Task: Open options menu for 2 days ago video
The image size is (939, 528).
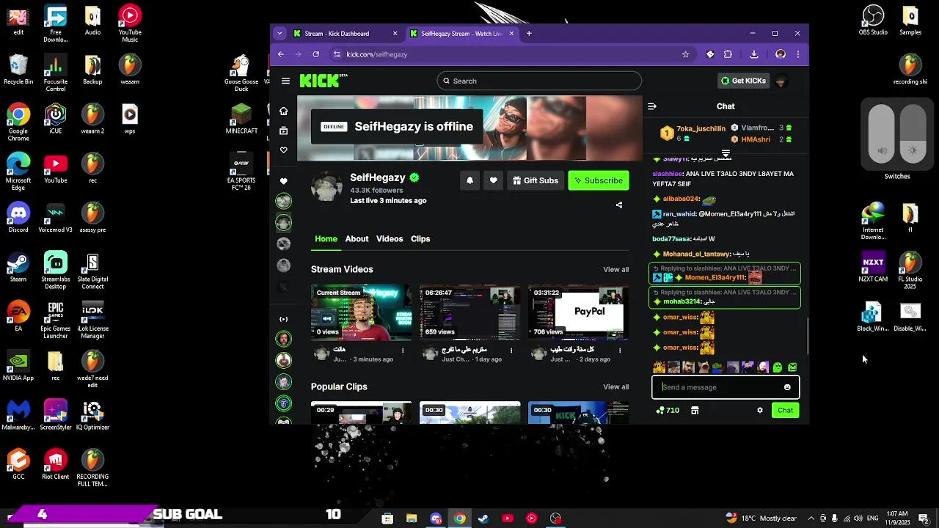Action: click(x=620, y=351)
